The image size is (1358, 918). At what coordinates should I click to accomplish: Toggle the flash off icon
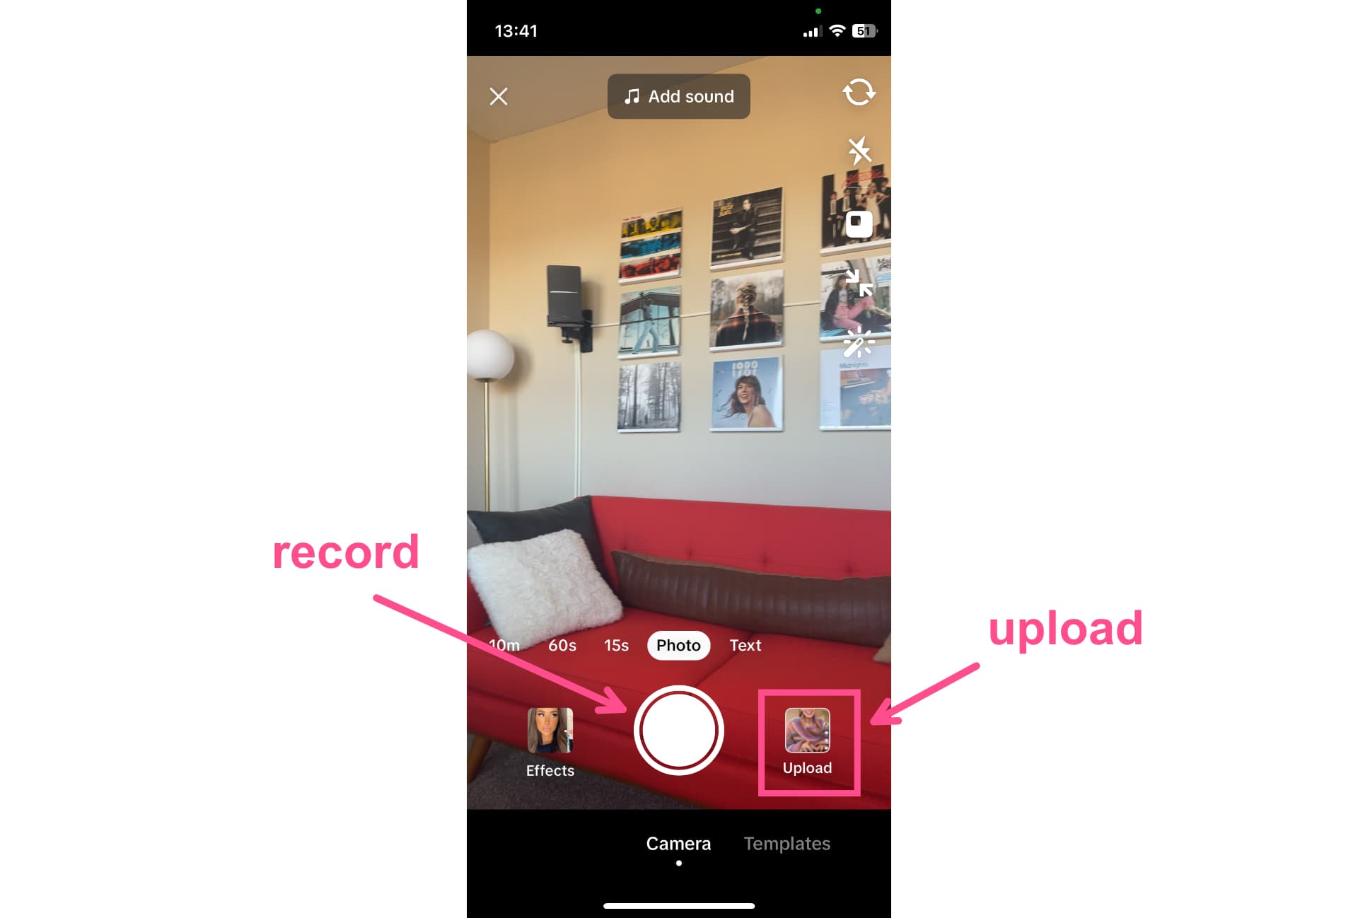click(x=857, y=151)
